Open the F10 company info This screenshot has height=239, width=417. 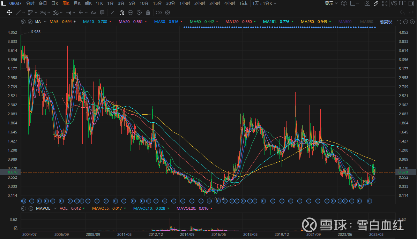403,3
